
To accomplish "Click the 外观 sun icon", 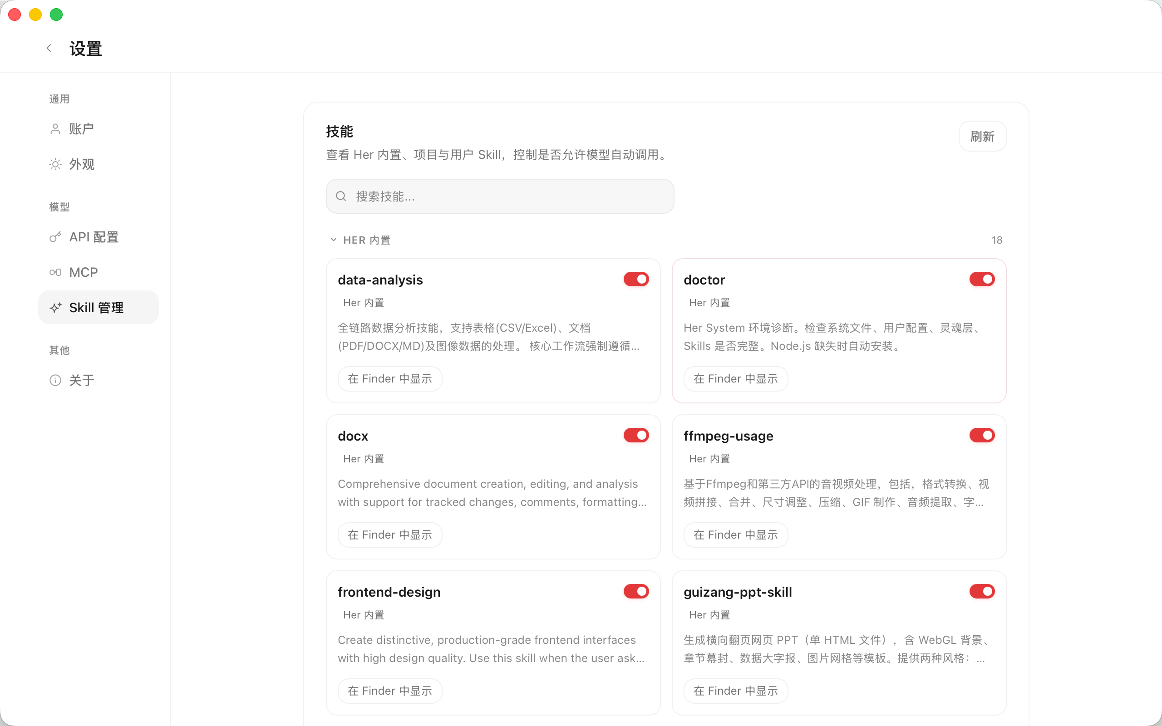I will pos(55,164).
